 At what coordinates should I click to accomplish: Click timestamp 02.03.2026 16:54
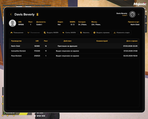[130, 56]
